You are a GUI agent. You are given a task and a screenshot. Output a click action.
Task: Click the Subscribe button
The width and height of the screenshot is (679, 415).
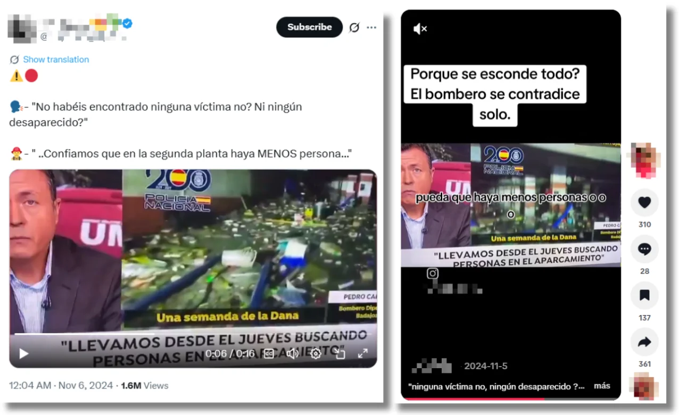(x=309, y=27)
